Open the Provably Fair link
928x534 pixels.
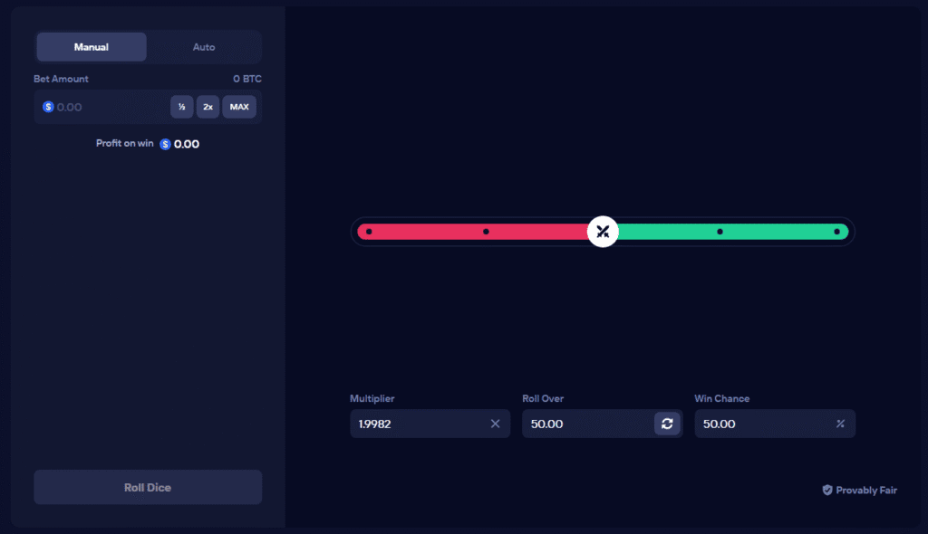pyautogui.click(x=865, y=490)
